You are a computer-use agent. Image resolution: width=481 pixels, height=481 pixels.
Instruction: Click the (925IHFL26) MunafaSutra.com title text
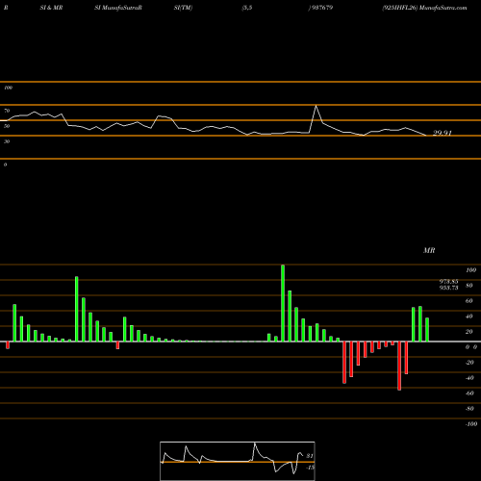tap(424, 8)
